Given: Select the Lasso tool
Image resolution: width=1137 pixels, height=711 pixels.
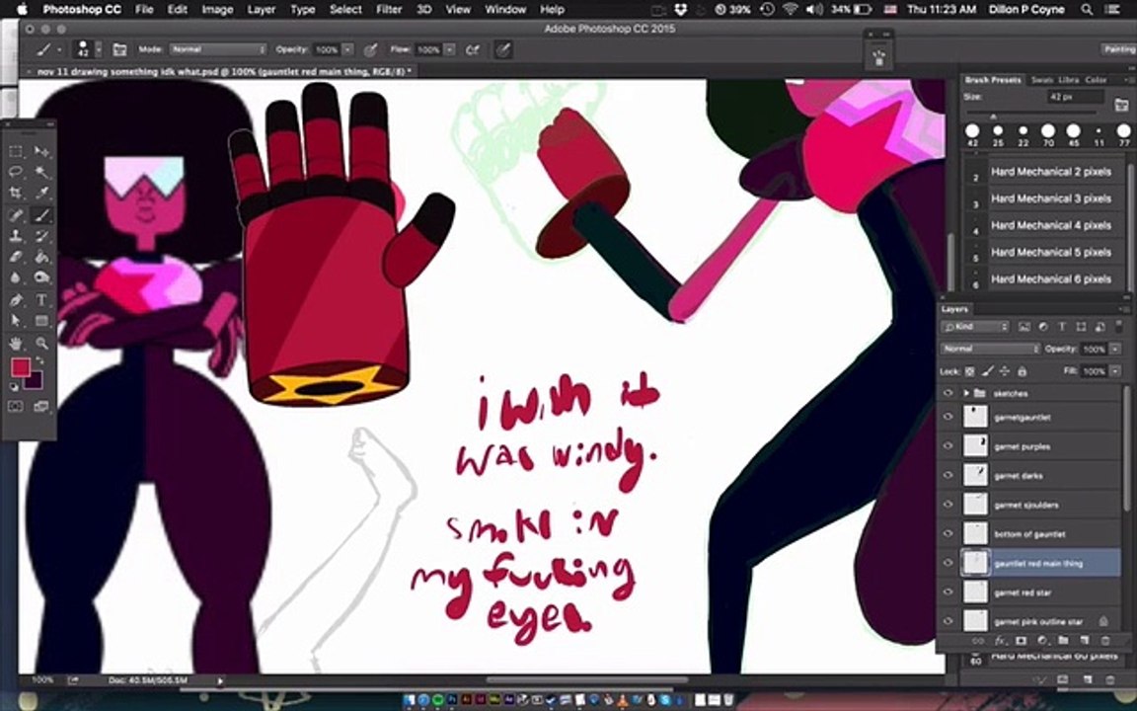Looking at the screenshot, I should click(x=15, y=172).
